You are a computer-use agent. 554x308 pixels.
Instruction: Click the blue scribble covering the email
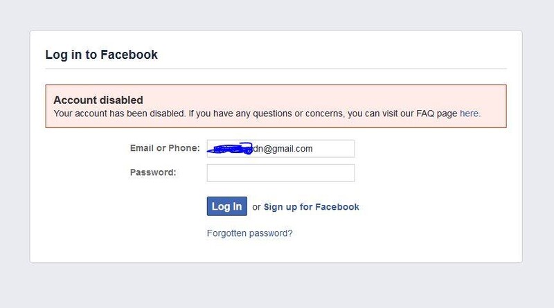(230, 148)
